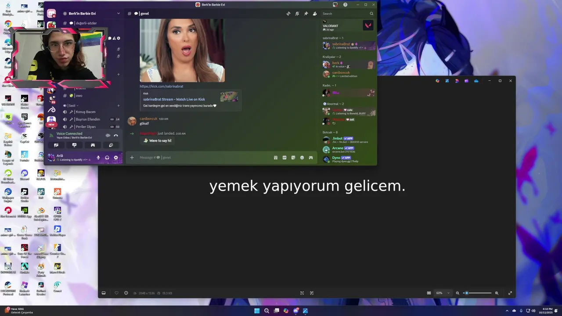The height and width of the screenshot is (316, 562).
Task: Focus the Message genel input box
Action: click(204, 158)
